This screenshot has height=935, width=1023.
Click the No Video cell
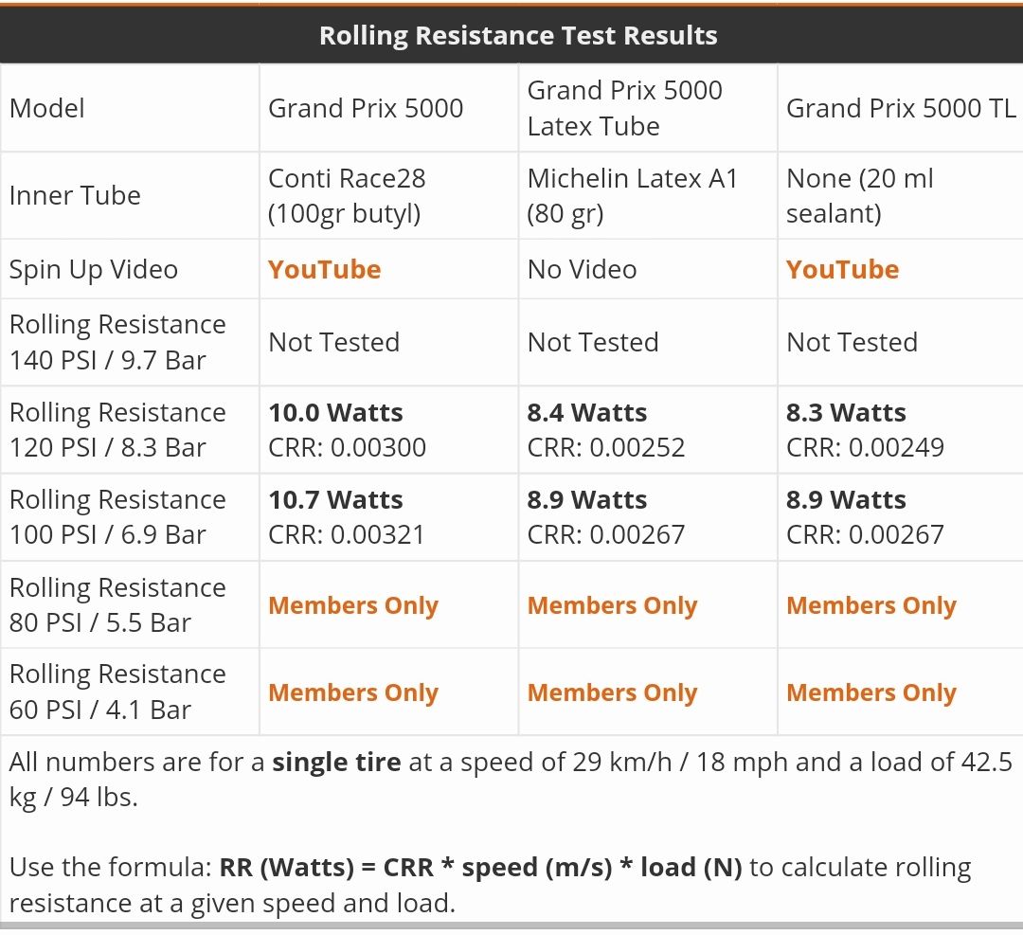tap(582, 269)
